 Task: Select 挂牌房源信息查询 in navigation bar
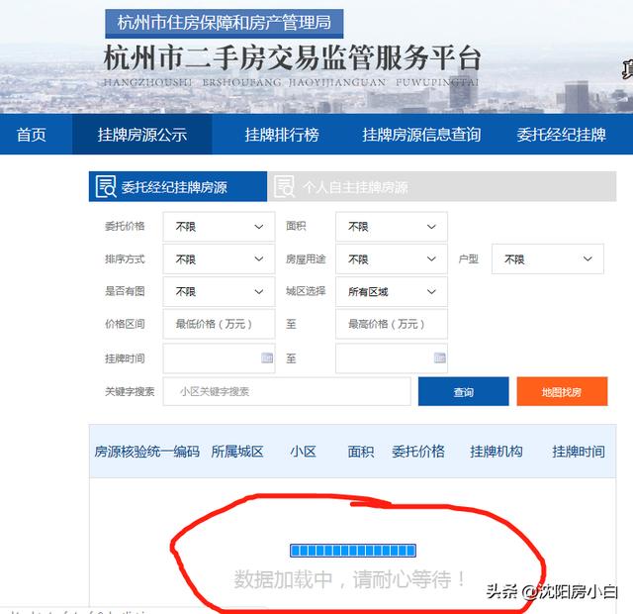coord(421,135)
